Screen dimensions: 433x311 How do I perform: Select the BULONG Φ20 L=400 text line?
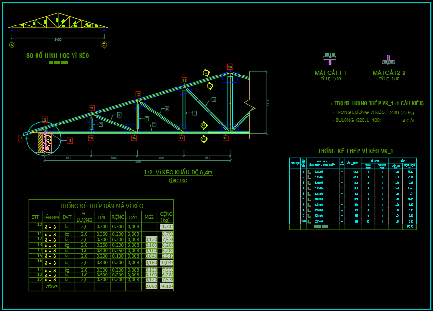358,120
